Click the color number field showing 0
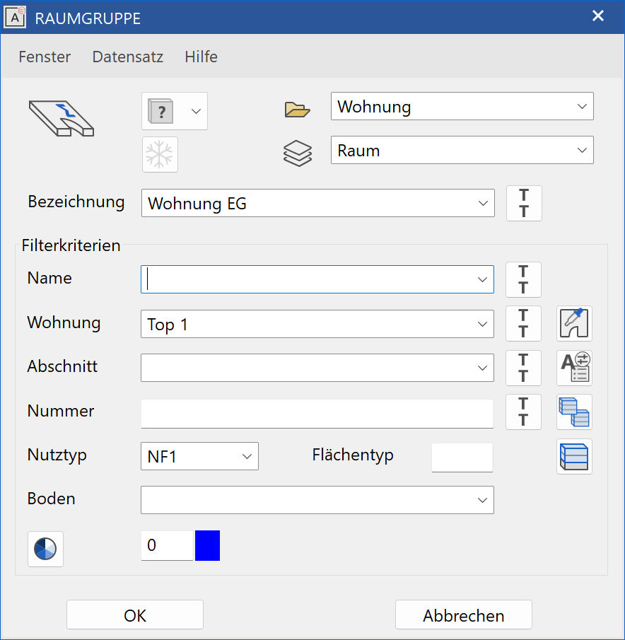 coord(167,545)
